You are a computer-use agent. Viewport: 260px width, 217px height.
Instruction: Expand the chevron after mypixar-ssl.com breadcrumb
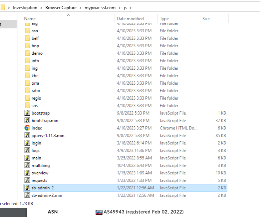point(120,8)
